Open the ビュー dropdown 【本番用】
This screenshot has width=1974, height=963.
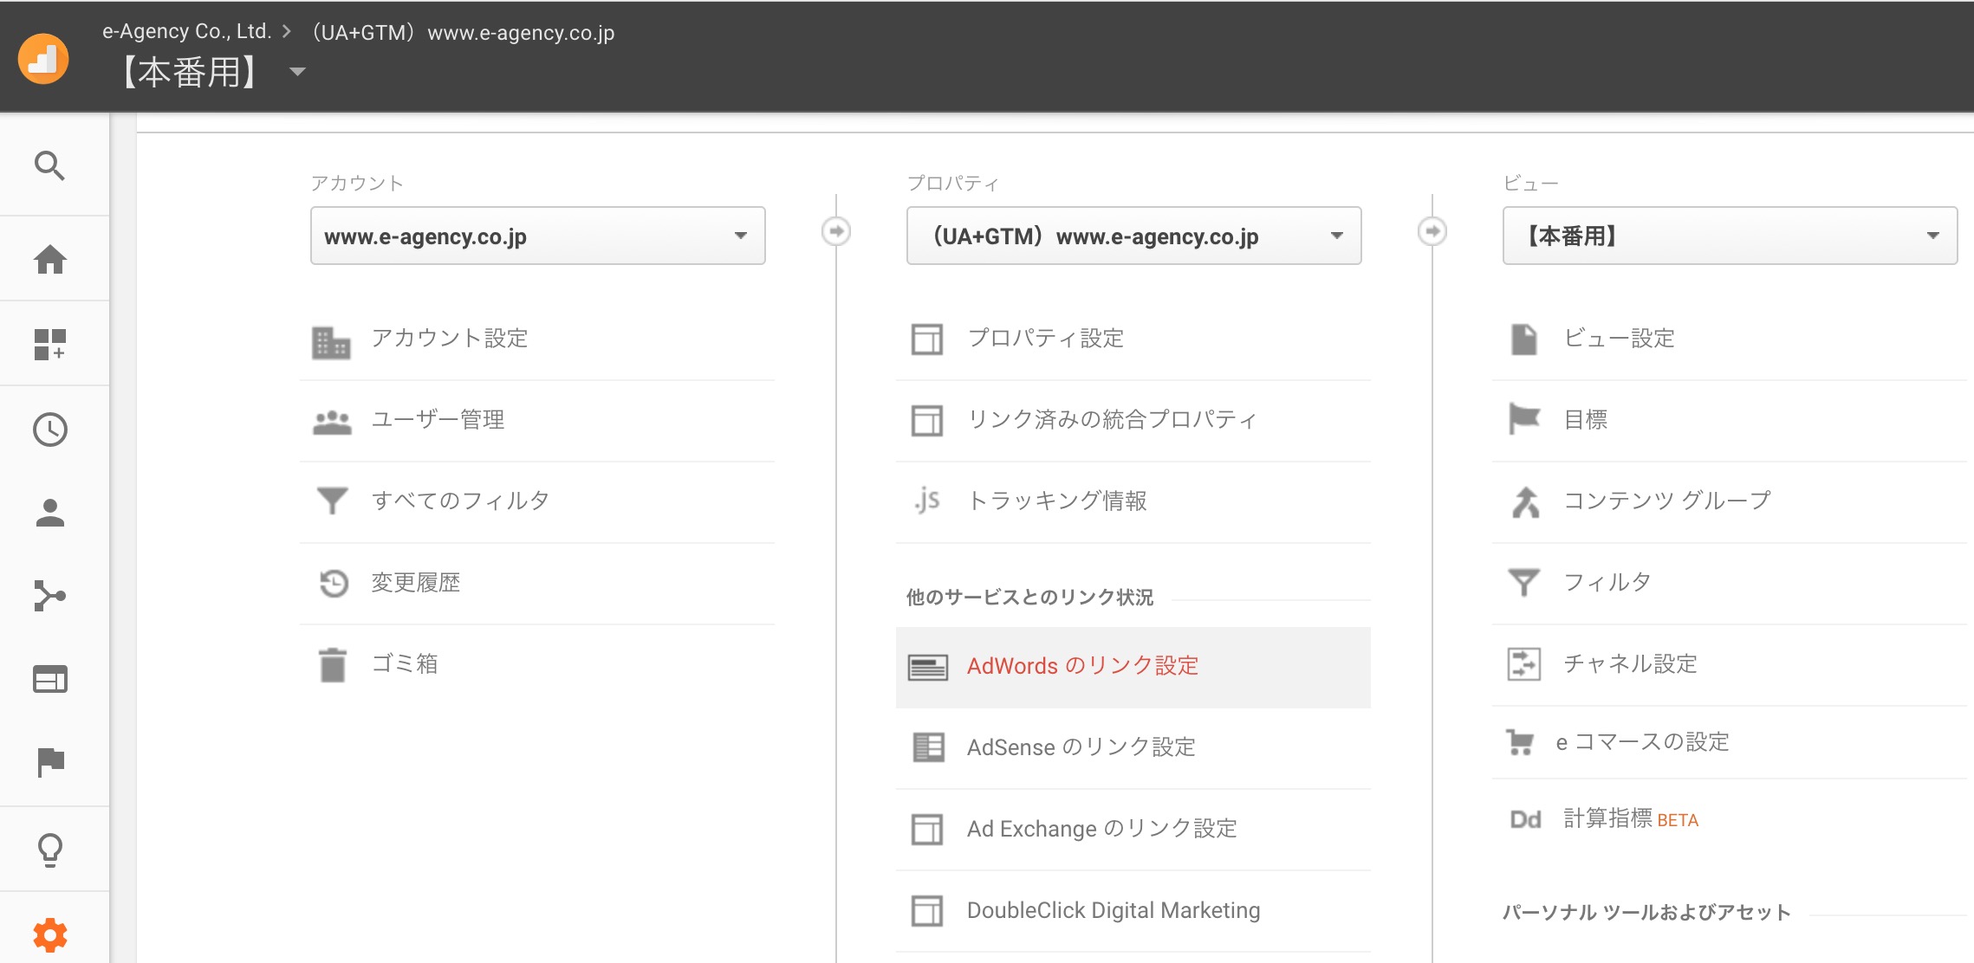(x=1730, y=236)
